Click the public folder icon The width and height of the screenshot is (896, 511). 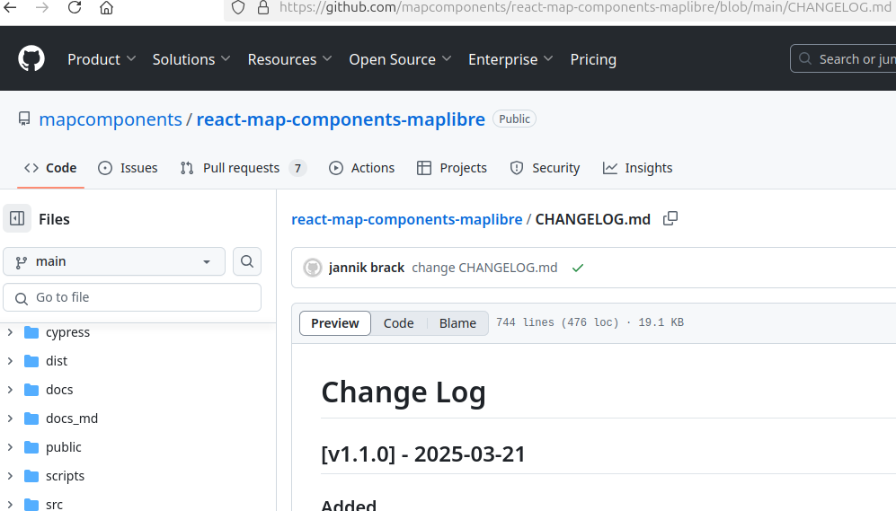click(31, 447)
